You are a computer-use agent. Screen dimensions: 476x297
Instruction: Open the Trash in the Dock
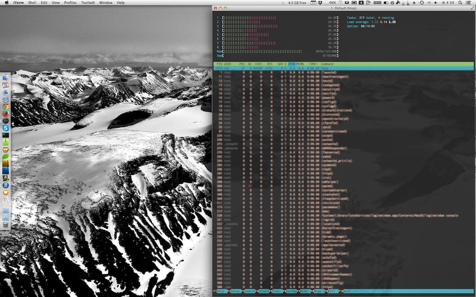tap(6, 225)
